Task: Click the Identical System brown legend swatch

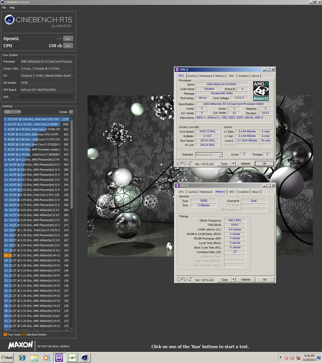Action: pos(24,335)
